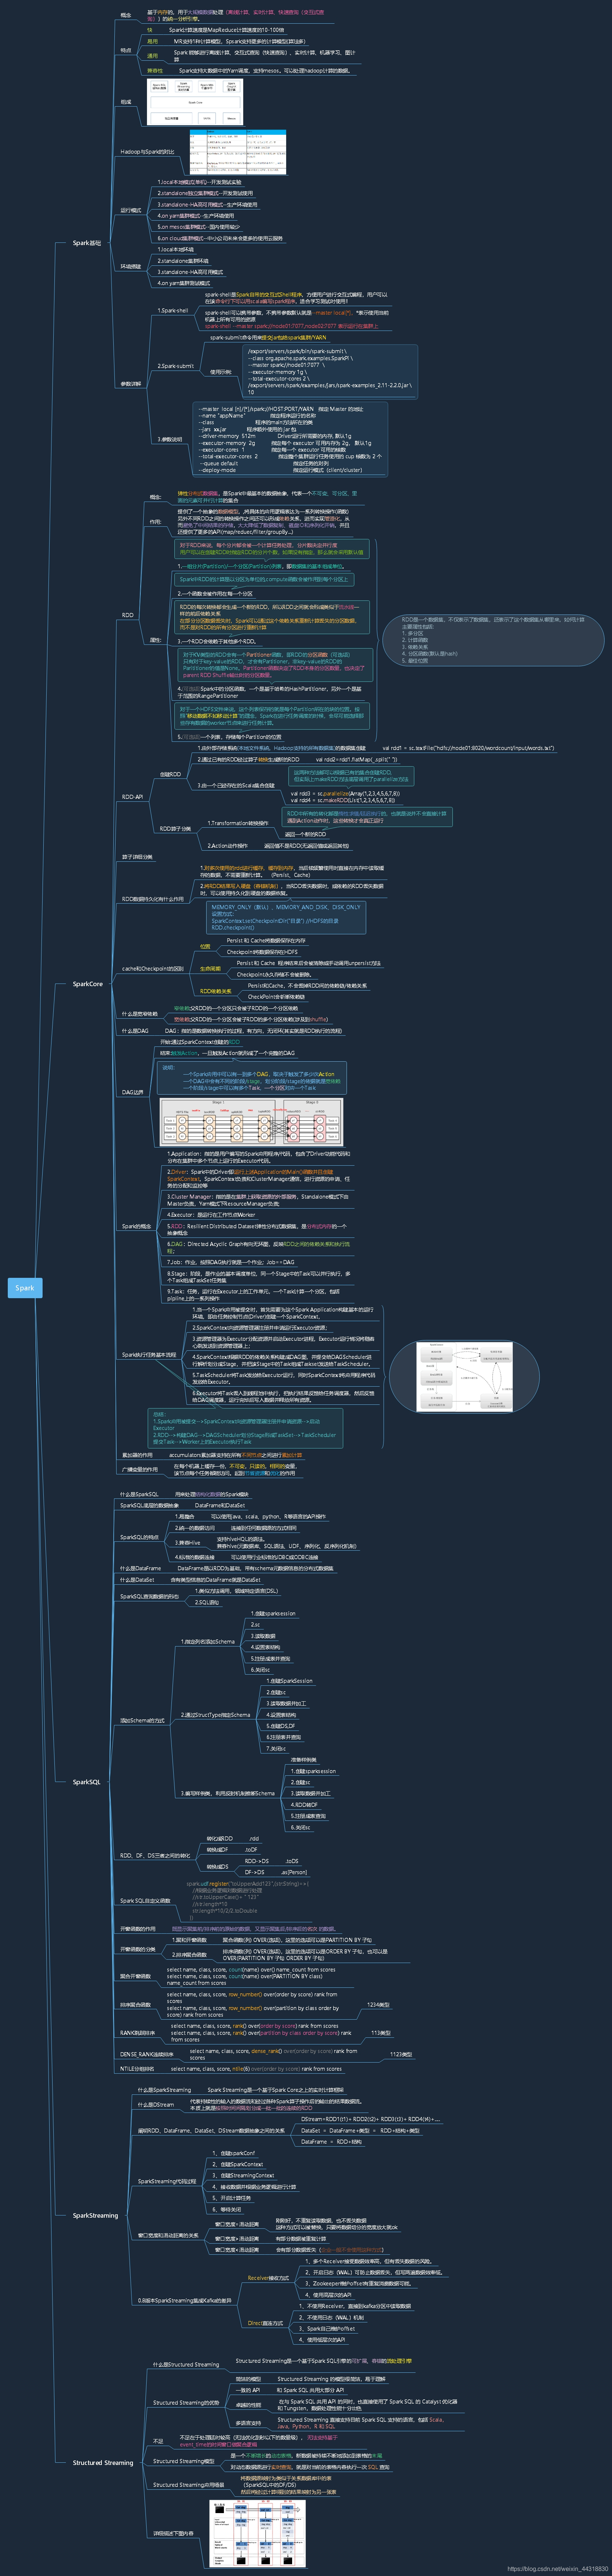
Task: Click the 运行模式 node
Action: click(x=131, y=211)
